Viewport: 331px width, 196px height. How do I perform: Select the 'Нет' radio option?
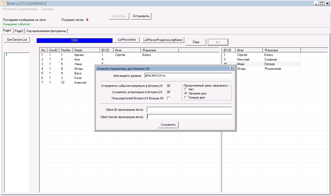click(x=186, y=89)
